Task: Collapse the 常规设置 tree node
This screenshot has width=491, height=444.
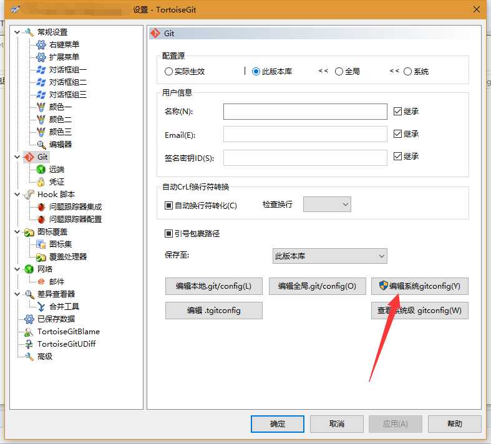Action: pos(17,32)
